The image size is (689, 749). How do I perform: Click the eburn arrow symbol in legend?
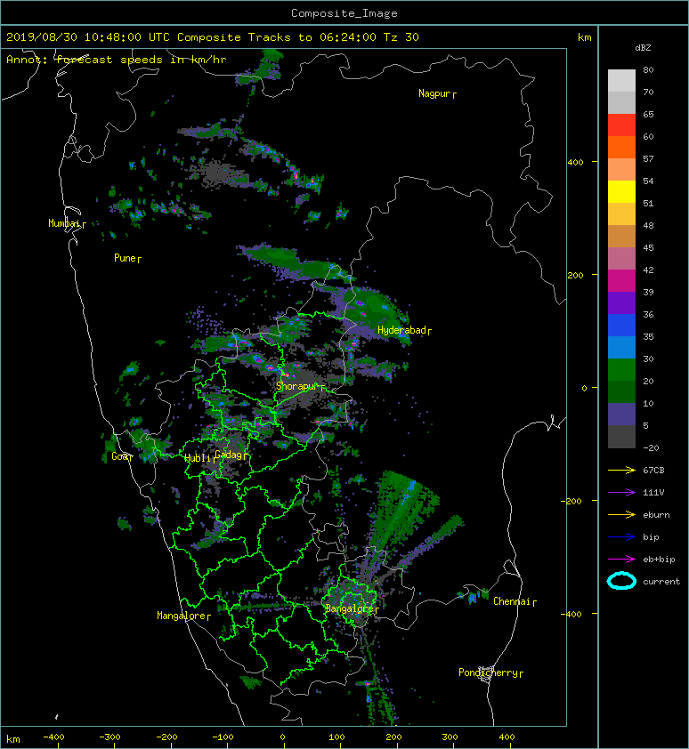pos(621,514)
